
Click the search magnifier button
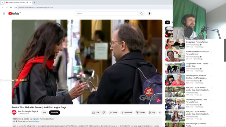[141, 13]
